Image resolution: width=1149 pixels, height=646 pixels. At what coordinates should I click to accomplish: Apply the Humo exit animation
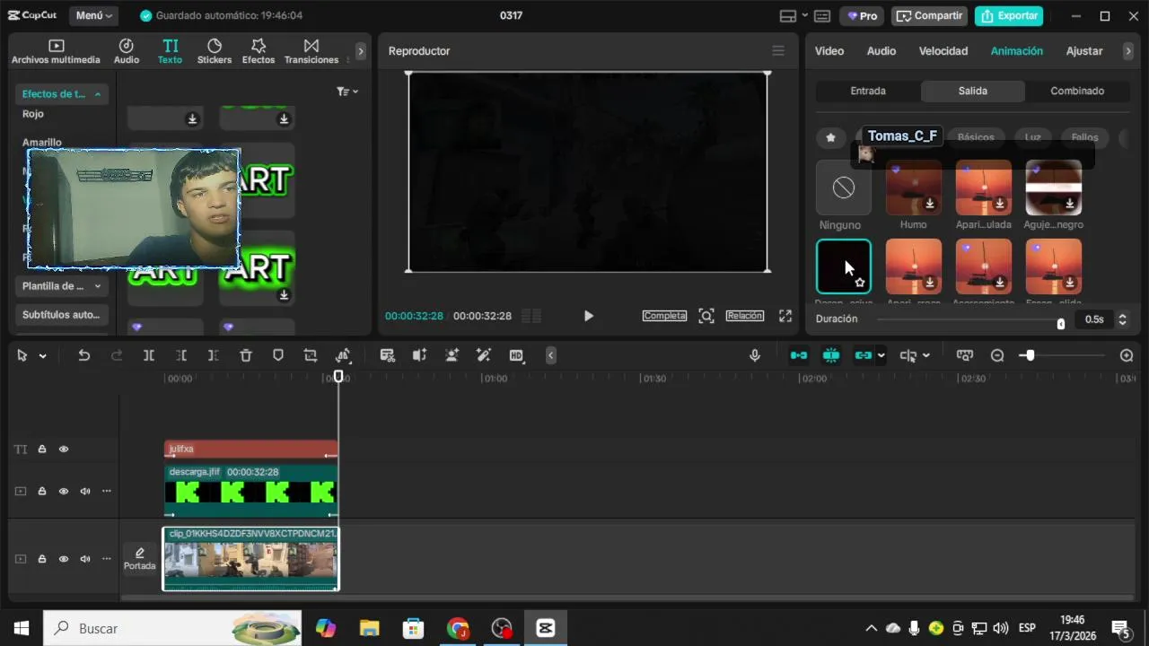click(913, 188)
